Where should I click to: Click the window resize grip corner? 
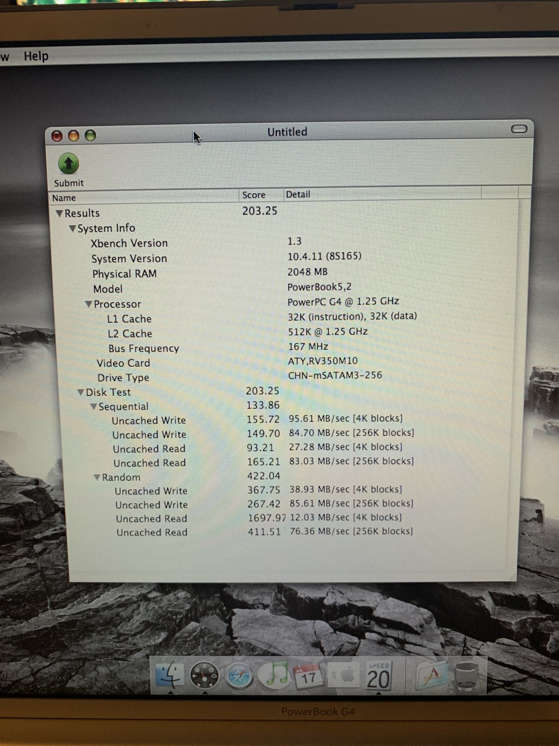512,577
